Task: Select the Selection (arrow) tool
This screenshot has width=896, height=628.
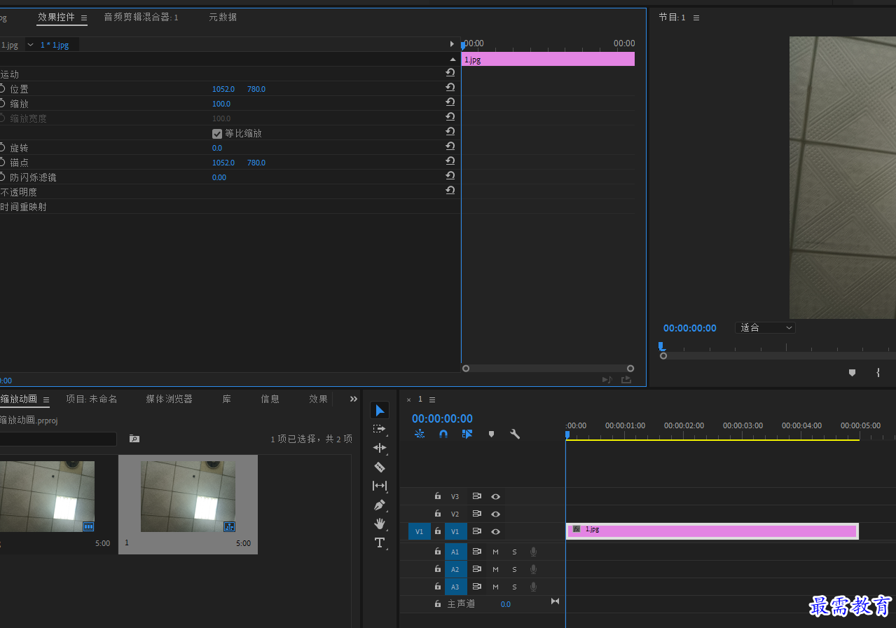Action: coord(380,410)
